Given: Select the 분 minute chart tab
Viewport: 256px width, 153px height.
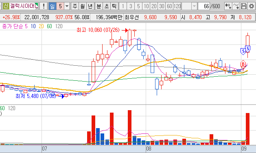Looking at the screenshot, I should [x=99, y=6].
